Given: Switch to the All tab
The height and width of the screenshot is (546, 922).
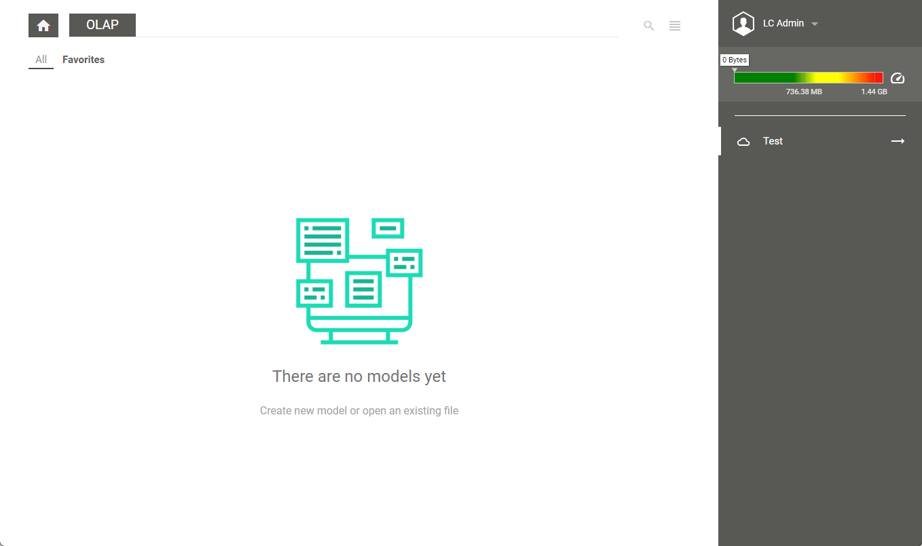Looking at the screenshot, I should pos(41,60).
